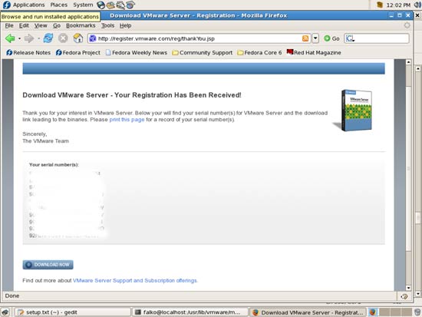The height and width of the screenshot is (317, 422).
Task: Go to the Home page icon
Action: point(78,38)
